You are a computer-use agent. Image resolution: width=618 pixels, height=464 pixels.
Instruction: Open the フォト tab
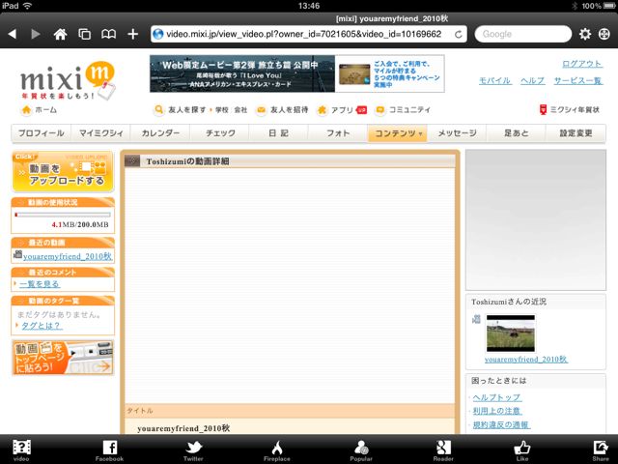(x=338, y=133)
